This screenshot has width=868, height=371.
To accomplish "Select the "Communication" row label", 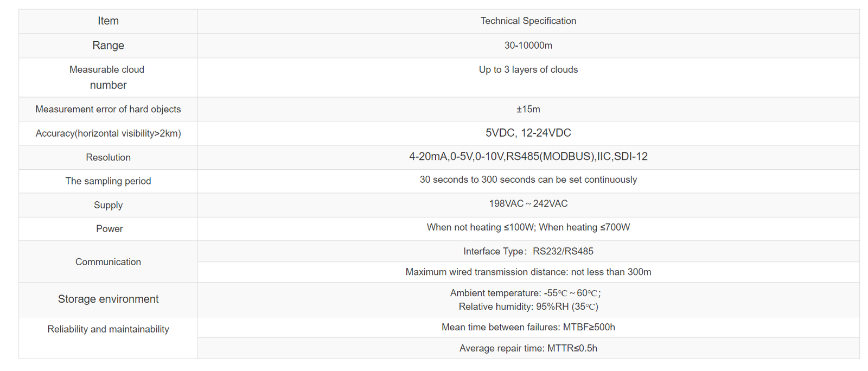I will (108, 262).
